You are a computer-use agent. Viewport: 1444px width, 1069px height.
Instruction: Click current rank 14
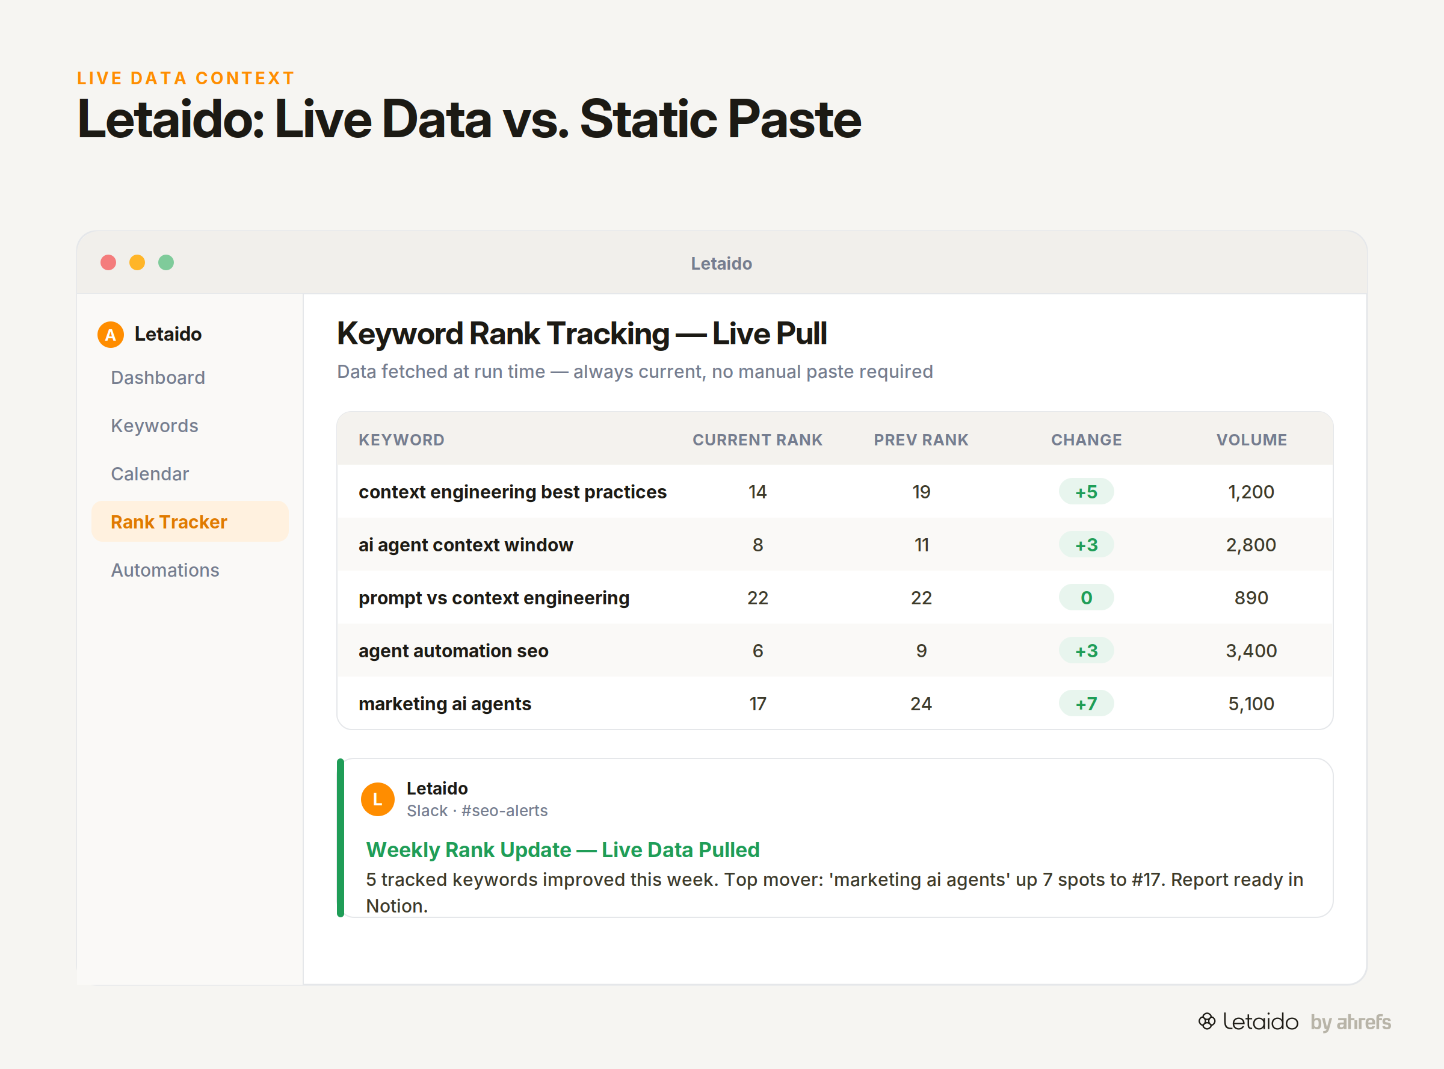pos(757,492)
